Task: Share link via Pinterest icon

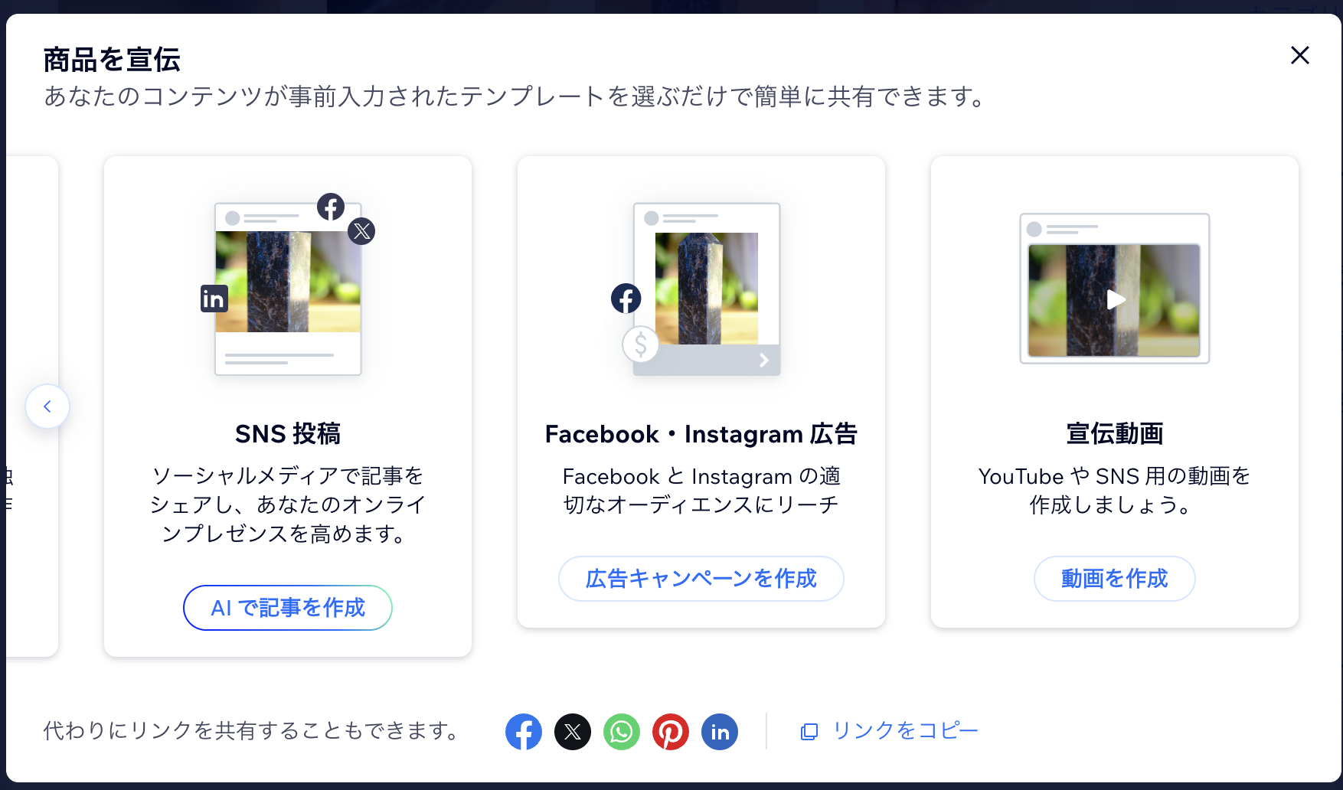Action: tap(671, 732)
